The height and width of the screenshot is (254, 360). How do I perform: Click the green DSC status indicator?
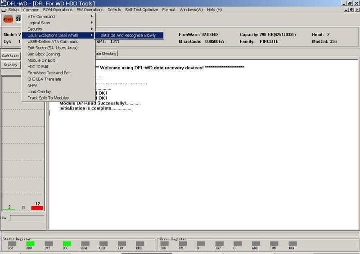point(67,244)
